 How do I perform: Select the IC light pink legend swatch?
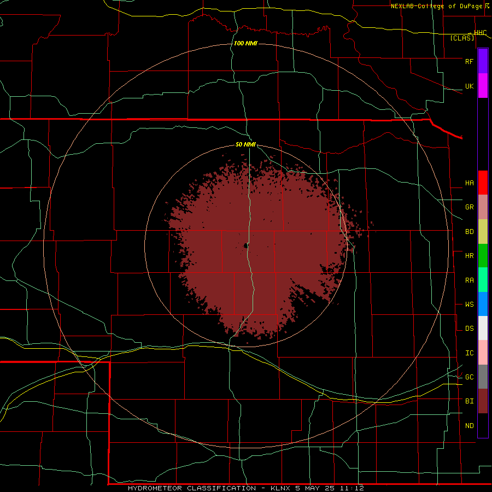coord(483,353)
